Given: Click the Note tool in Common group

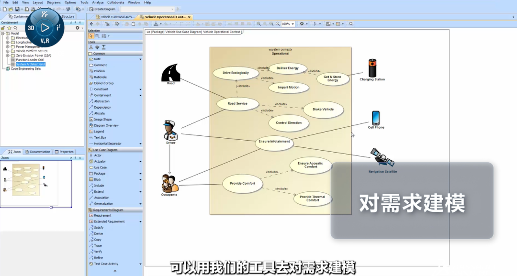Looking at the screenshot, I should 97,59.
